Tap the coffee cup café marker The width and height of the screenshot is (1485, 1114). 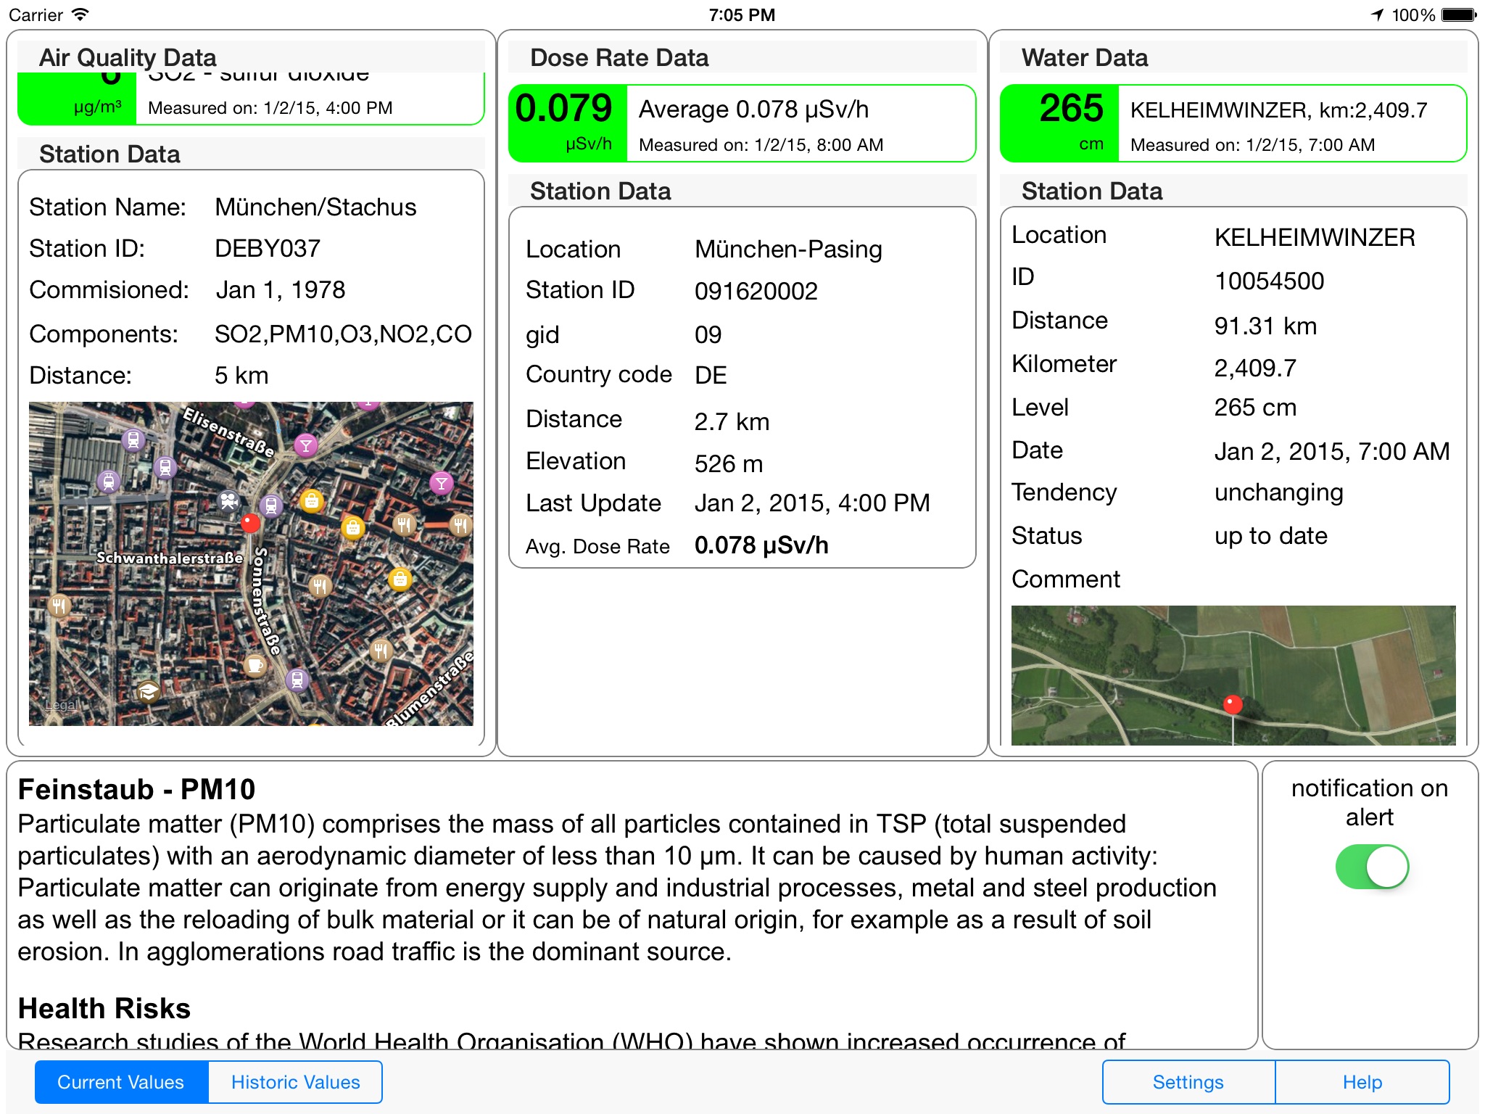[x=255, y=664]
